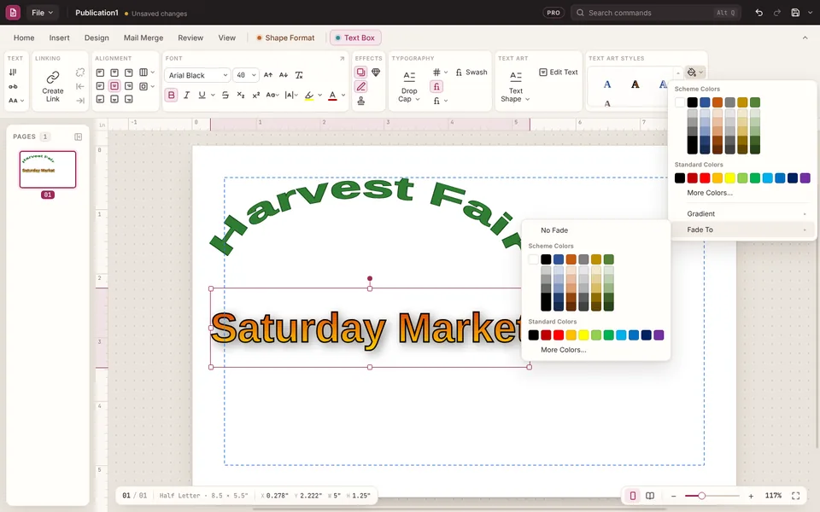820x512 pixels.
Task: Click the Search commands field
Action: point(655,13)
